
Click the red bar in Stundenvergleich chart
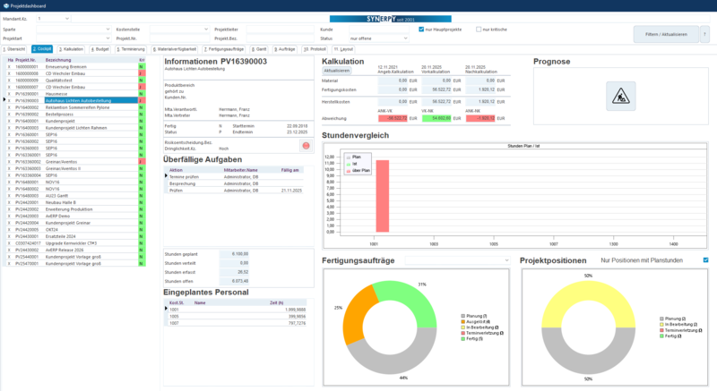click(382, 195)
